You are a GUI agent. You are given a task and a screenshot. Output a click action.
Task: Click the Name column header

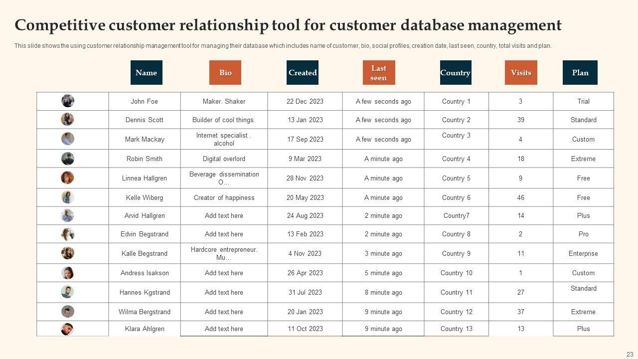pyautogui.click(x=146, y=73)
